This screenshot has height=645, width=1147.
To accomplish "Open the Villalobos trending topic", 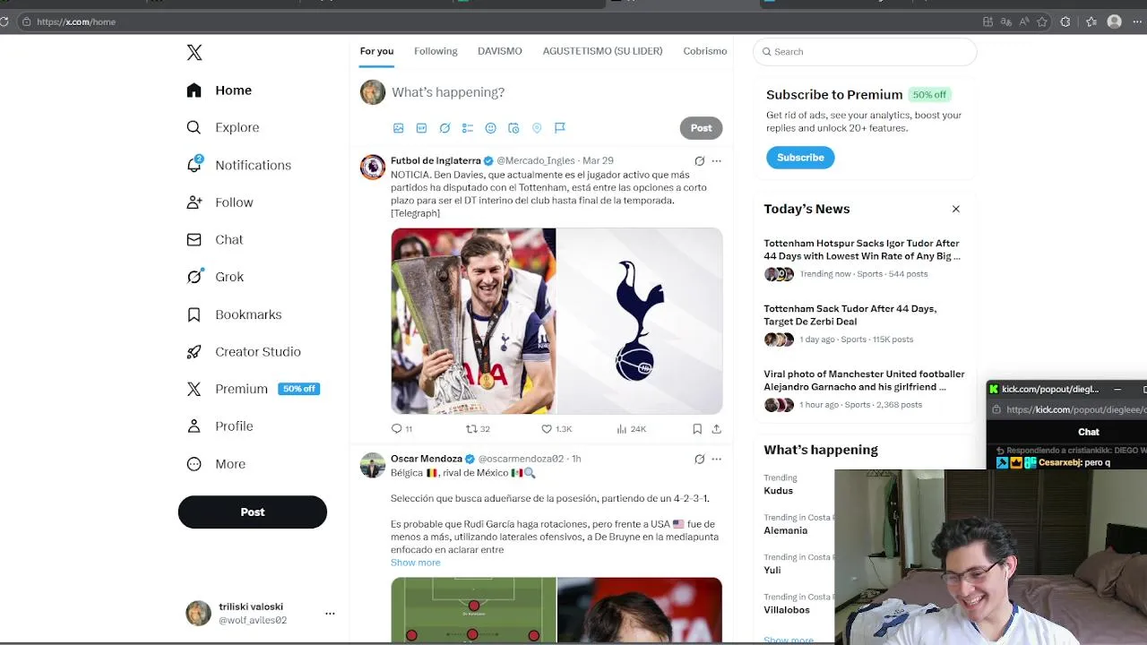I will [787, 610].
